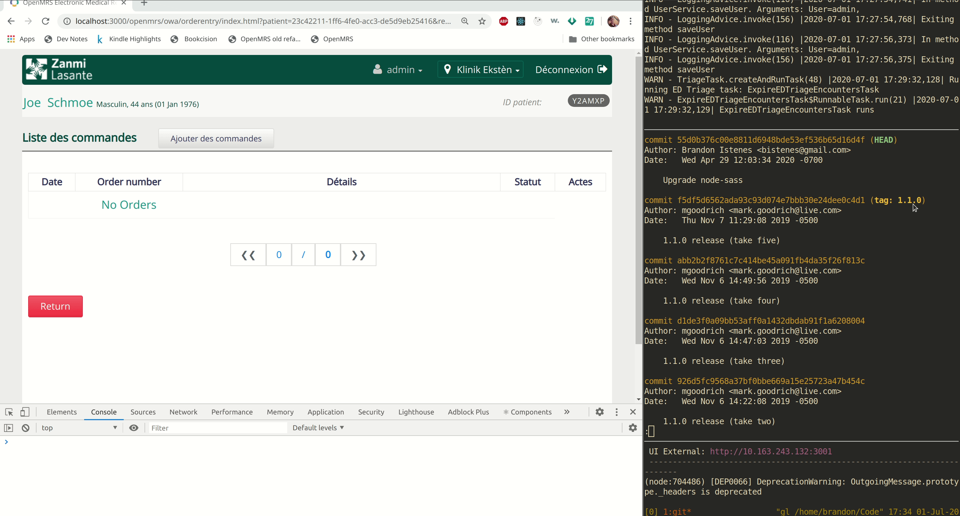The width and height of the screenshot is (960, 516).
Task: Open the Klinik Ekstèn location dropdown
Action: tap(480, 70)
